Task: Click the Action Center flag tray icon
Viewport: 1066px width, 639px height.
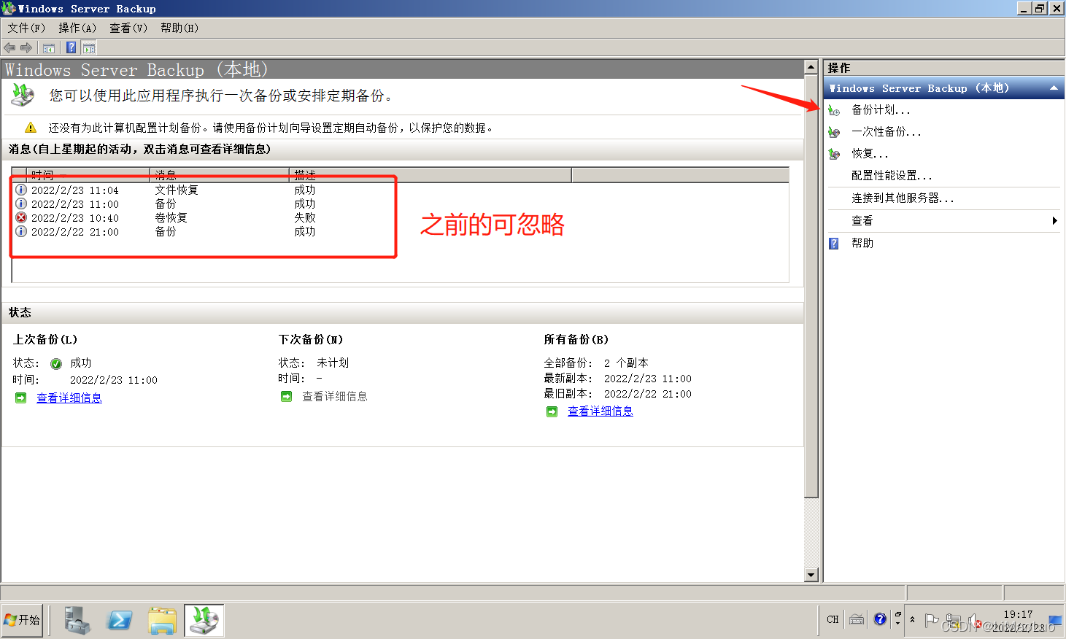Action: [x=932, y=621]
